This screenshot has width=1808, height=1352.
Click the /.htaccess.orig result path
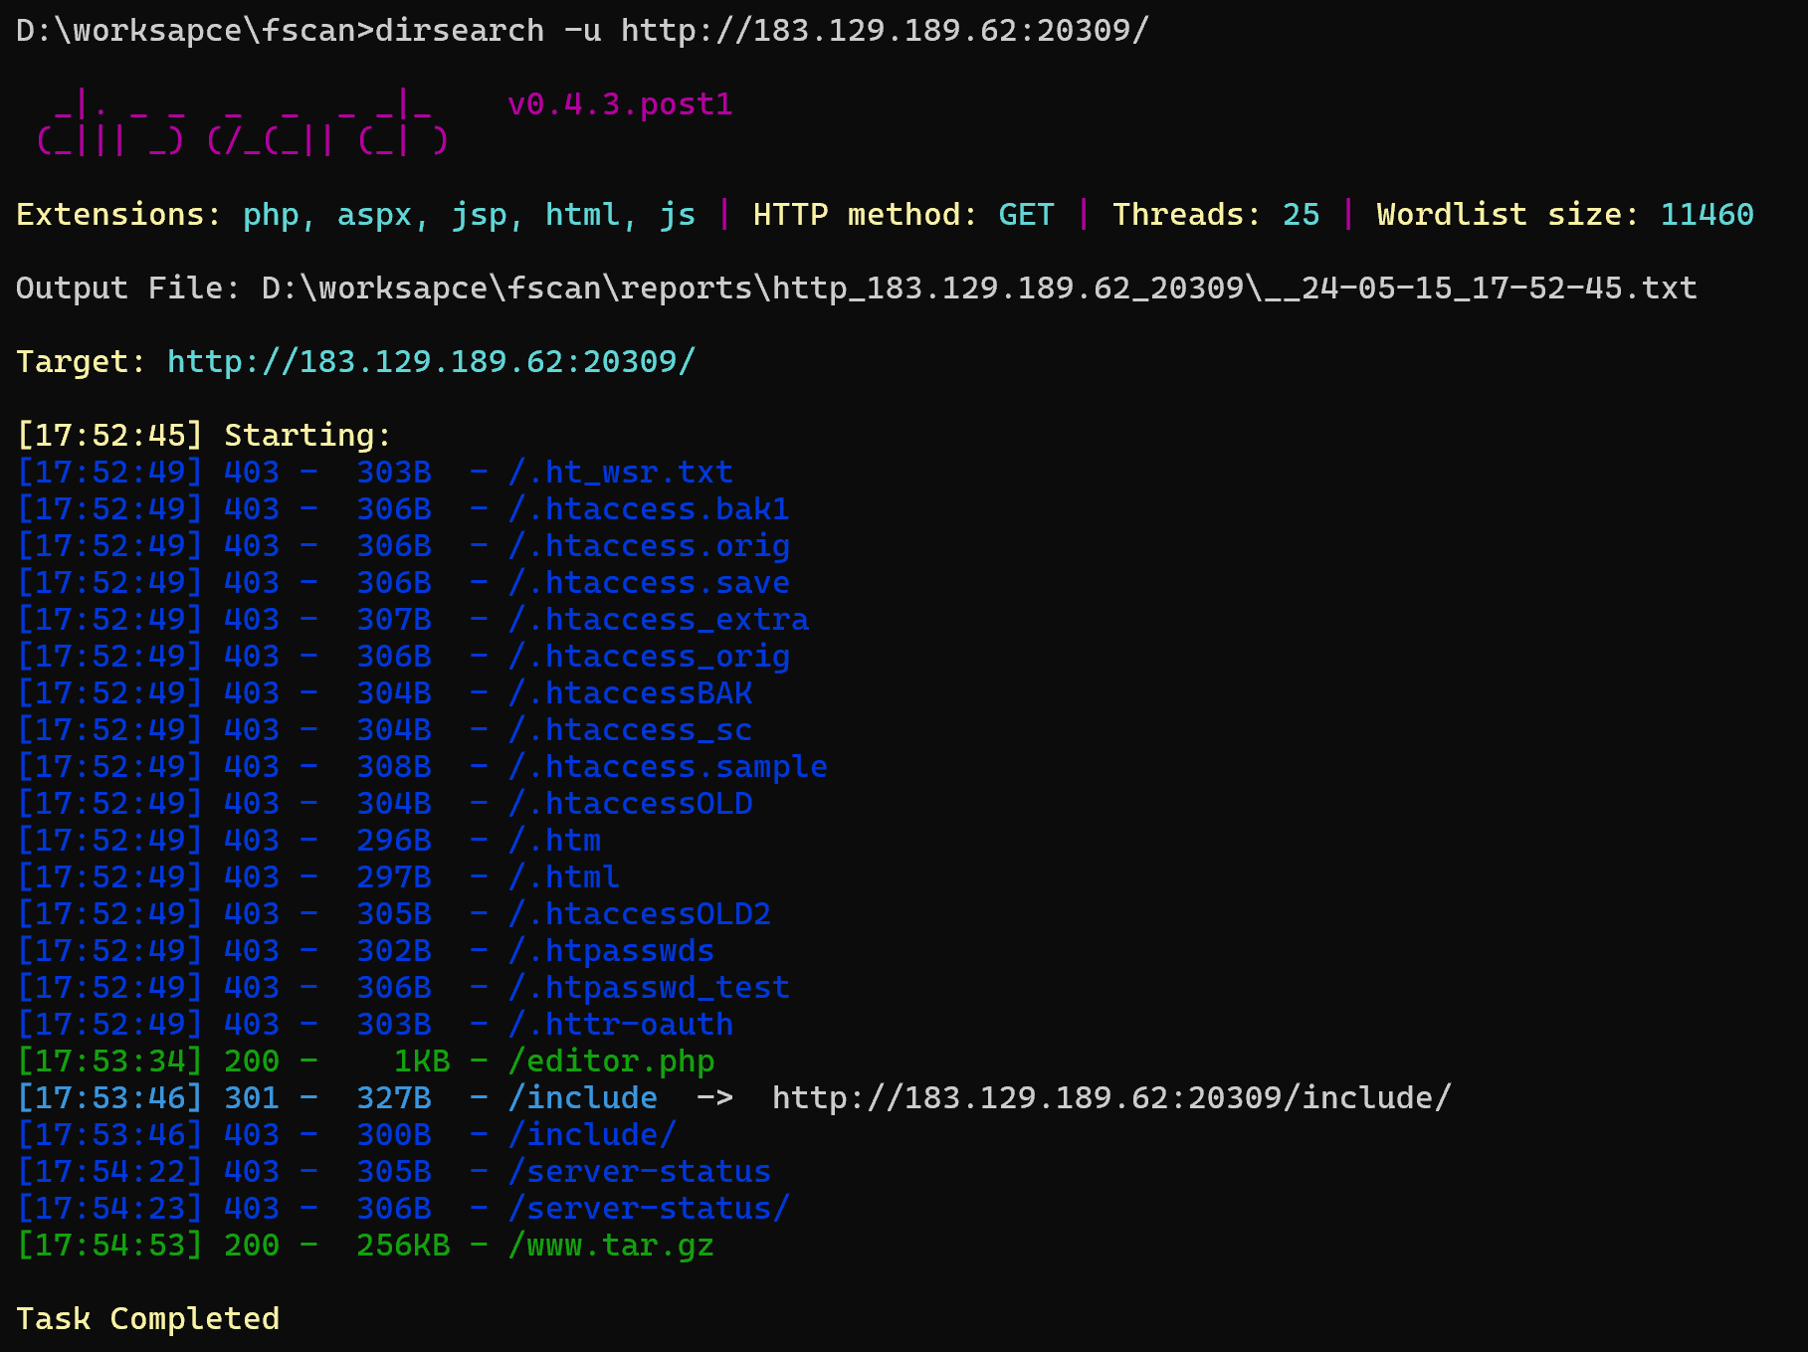click(649, 546)
